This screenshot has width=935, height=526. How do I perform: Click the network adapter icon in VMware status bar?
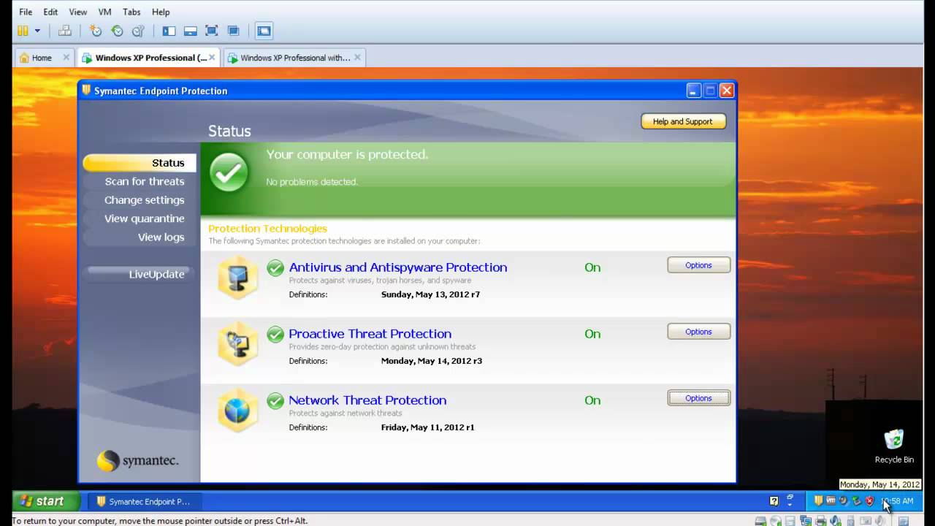pos(806,521)
